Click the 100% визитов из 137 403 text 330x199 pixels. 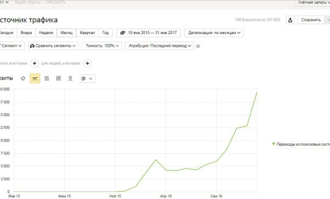click(257, 20)
